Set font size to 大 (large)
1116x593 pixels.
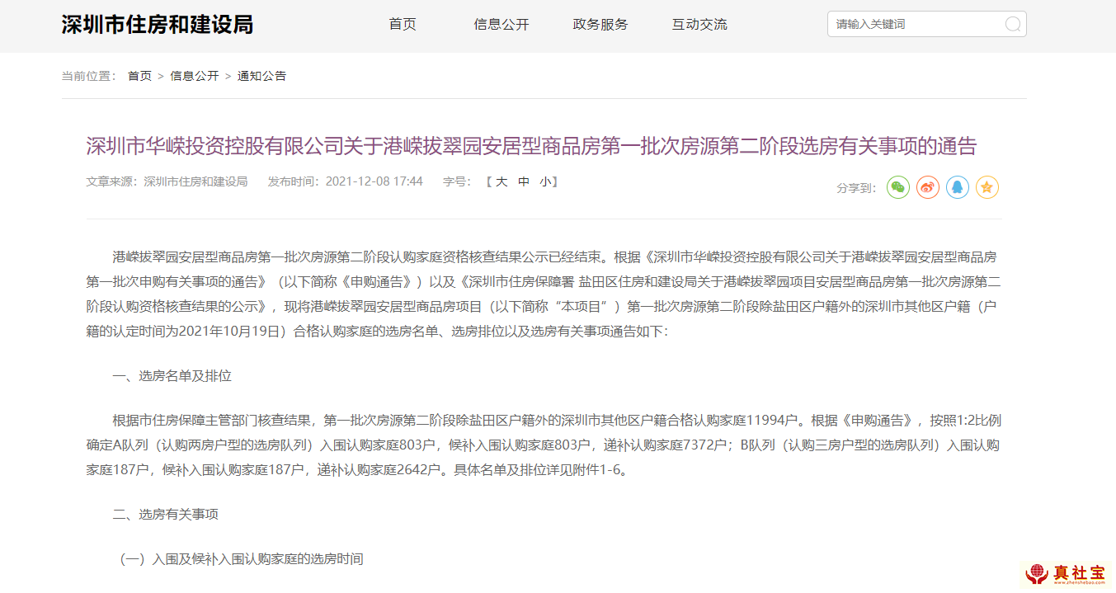[501, 181]
